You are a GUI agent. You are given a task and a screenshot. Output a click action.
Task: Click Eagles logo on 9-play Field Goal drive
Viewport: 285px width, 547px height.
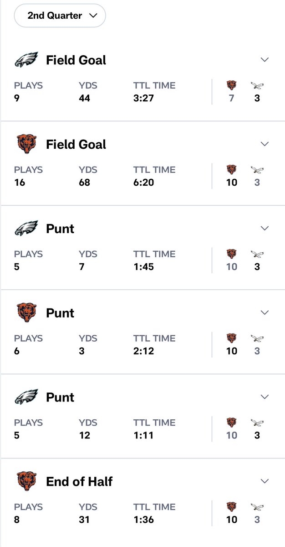pos(26,60)
